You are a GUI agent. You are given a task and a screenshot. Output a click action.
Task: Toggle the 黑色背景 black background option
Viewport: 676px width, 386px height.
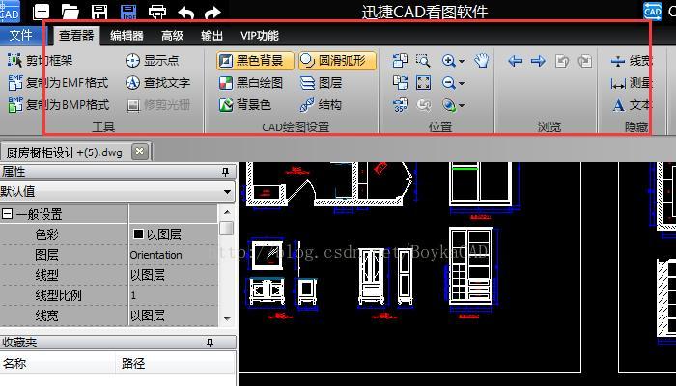pos(255,61)
